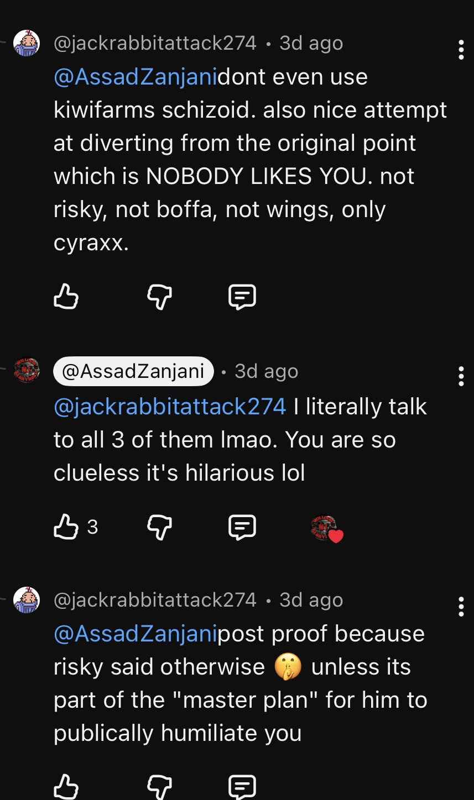
Task: Open three-dot menu on AssadZanjani's comment
Action: tap(461, 377)
